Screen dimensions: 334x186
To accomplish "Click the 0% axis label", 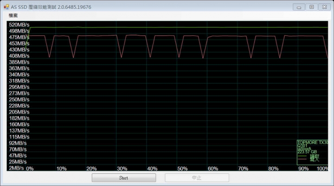I will [30, 168].
